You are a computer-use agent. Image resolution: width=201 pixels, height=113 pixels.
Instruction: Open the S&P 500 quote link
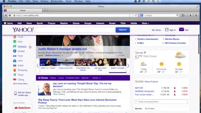[x=139, y=88]
